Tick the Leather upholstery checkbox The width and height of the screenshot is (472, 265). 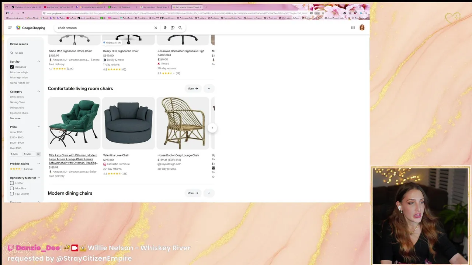coord(12,183)
